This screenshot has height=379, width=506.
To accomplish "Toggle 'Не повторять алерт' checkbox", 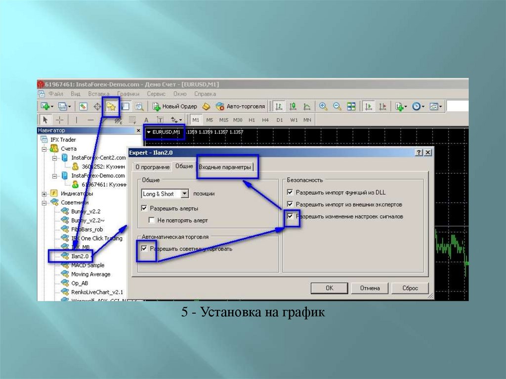I will (x=151, y=220).
